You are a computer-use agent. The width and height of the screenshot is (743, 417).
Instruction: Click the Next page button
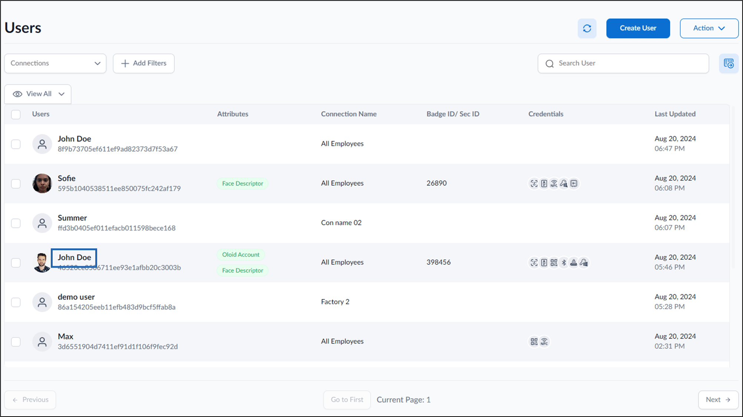click(x=718, y=400)
